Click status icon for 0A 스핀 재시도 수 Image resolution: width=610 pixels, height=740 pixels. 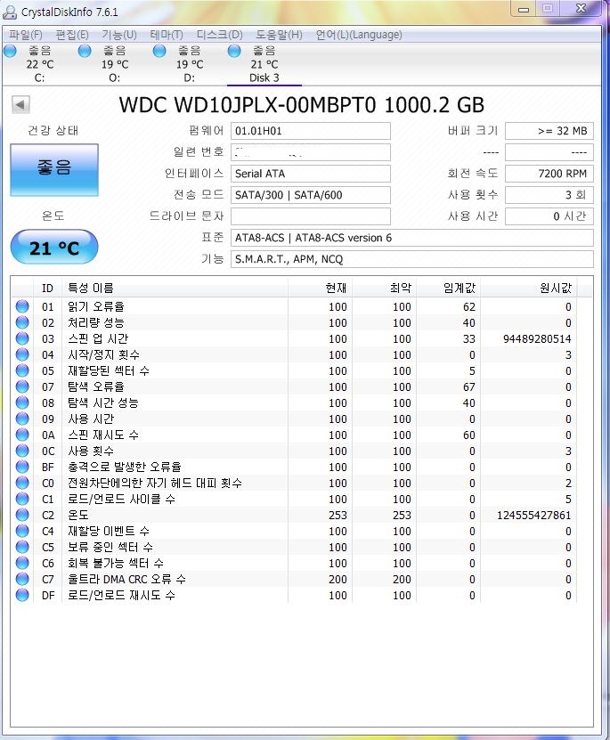click(22, 435)
